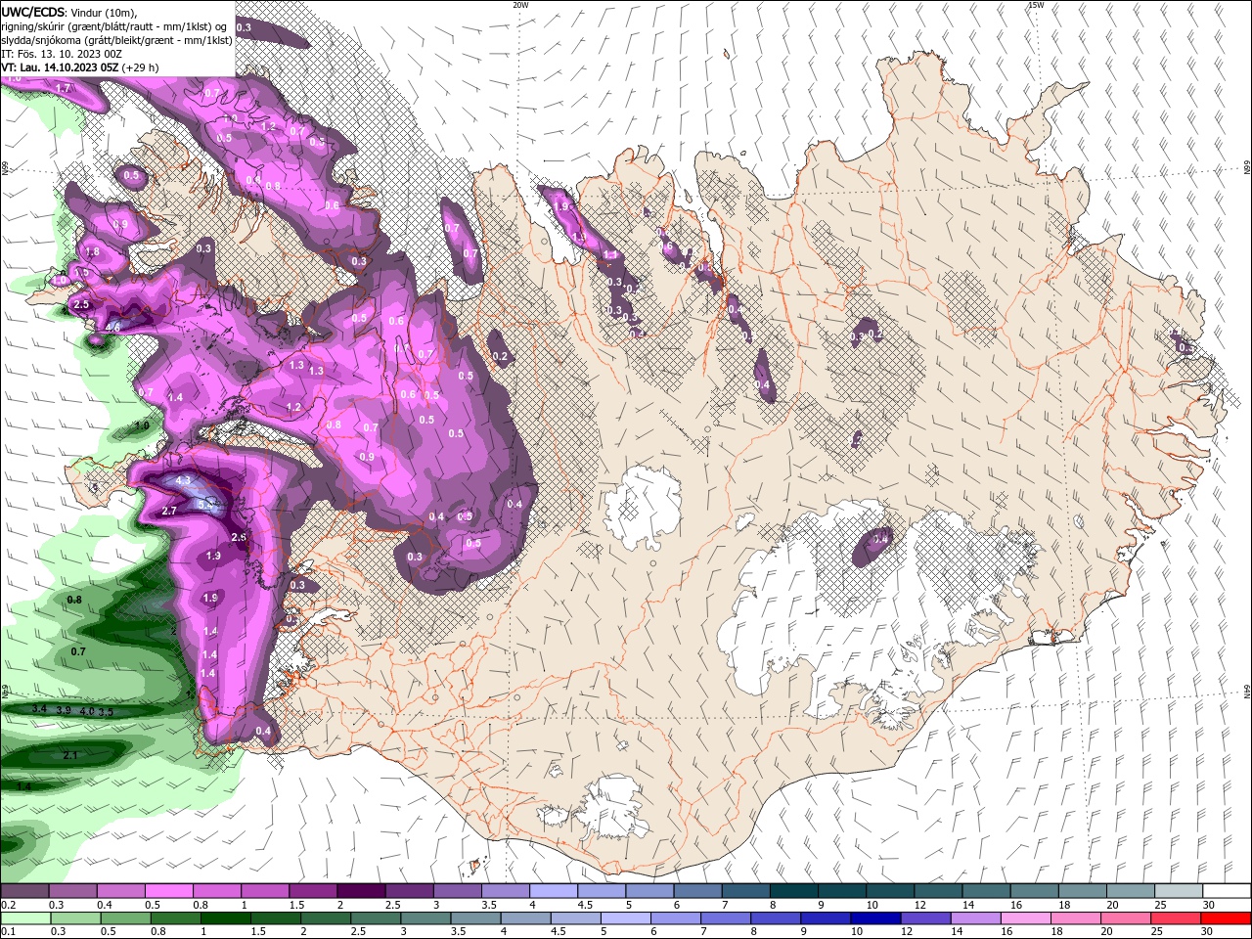Click the white swatch ending the upper legend row
Image resolution: width=1252 pixels, height=939 pixels.
pos(1227,891)
